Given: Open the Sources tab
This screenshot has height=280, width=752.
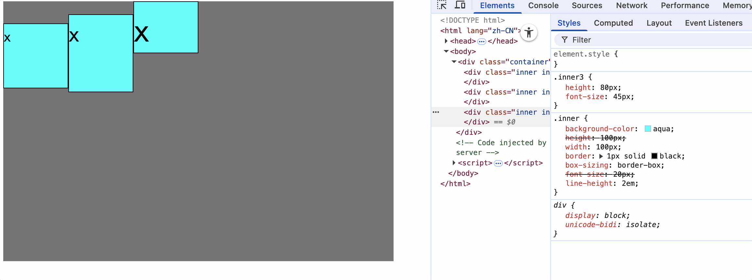Looking at the screenshot, I should 587,6.
